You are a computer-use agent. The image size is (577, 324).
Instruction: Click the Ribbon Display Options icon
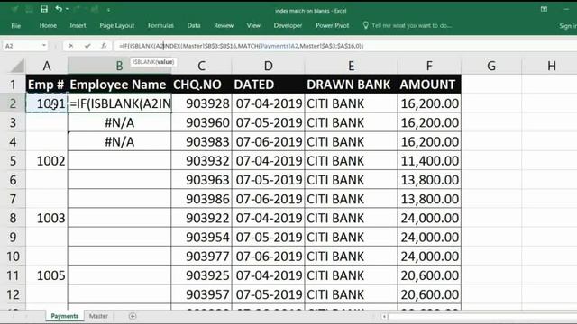point(544,9)
